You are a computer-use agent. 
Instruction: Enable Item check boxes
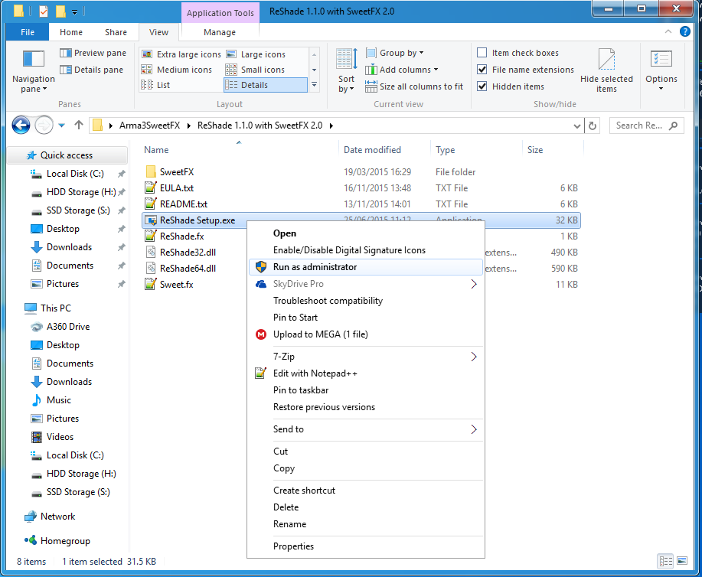pyautogui.click(x=482, y=53)
